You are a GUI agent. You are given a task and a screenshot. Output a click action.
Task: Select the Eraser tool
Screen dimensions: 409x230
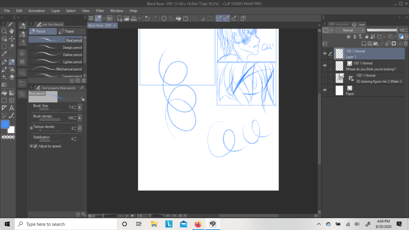point(12,77)
